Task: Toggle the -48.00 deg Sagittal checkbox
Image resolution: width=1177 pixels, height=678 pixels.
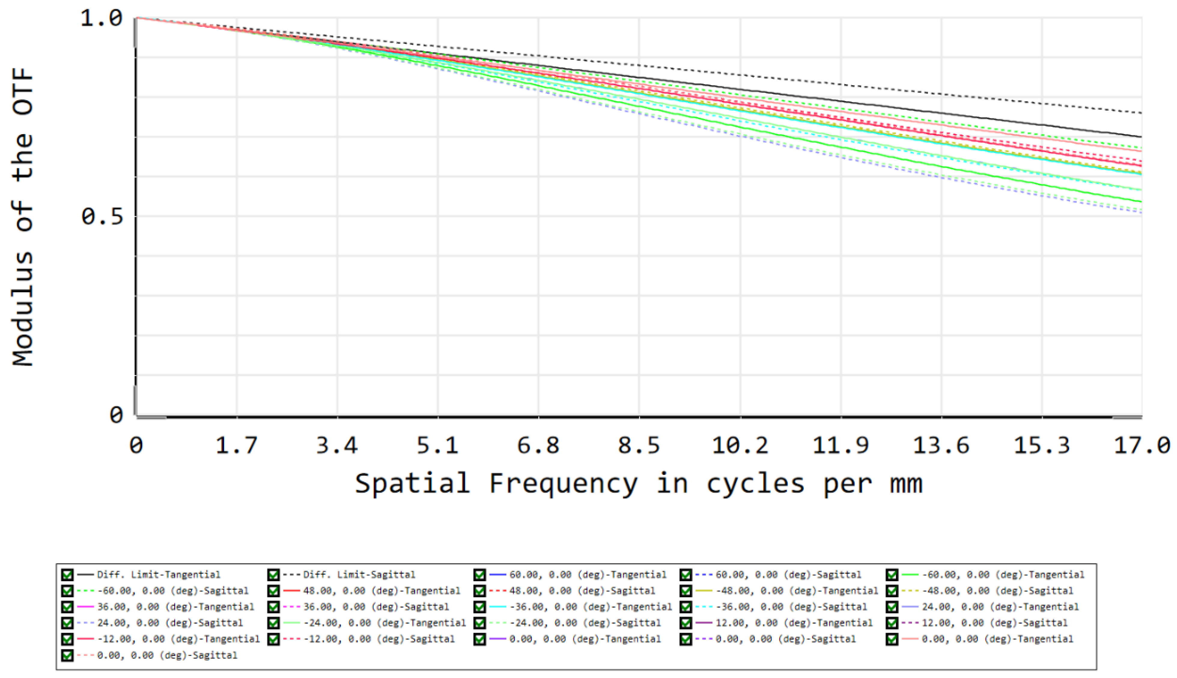Action: click(x=892, y=591)
